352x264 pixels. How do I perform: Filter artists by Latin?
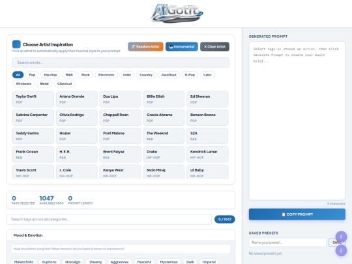(207, 75)
